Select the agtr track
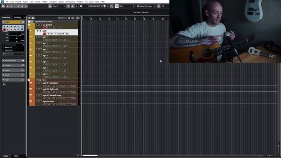 (x=57, y=32)
